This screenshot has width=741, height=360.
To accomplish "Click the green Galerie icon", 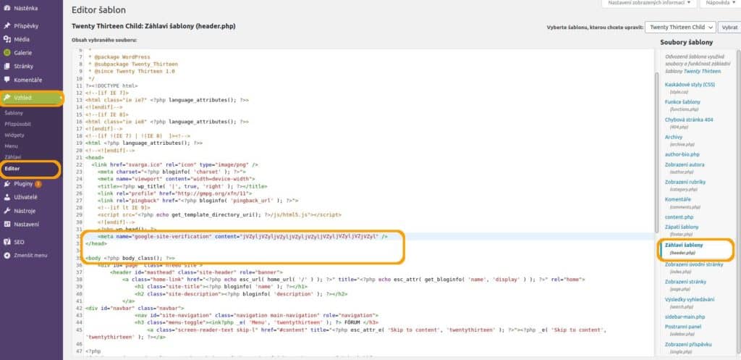I will tap(7, 53).
